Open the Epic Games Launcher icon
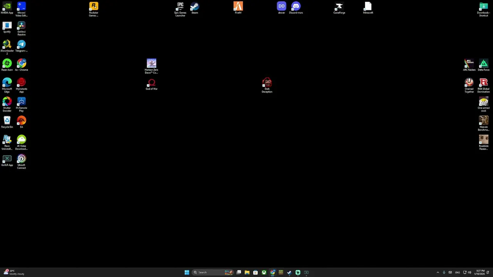The width and height of the screenshot is (493, 277). (x=180, y=9)
